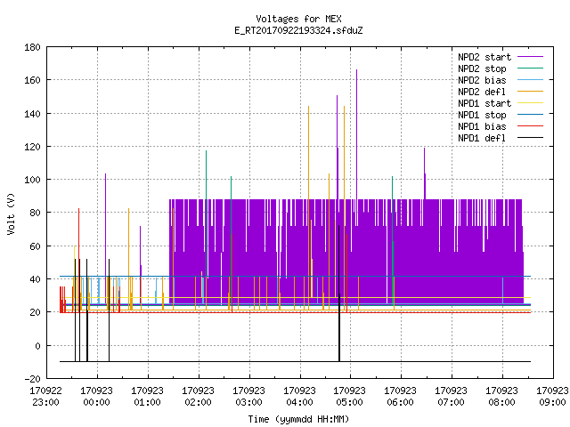
Task: Click the dark blue NPD1 stop legend line
Action: 530,114
